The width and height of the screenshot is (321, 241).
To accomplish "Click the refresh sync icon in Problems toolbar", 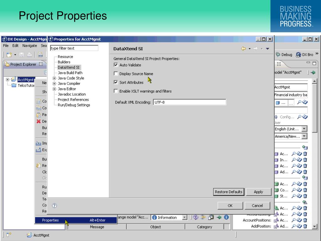I will [x=196, y=217].
